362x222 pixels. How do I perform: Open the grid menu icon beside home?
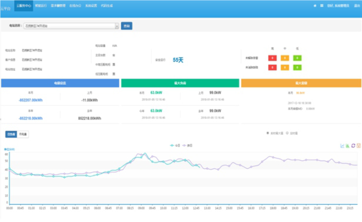coord(322,6)
